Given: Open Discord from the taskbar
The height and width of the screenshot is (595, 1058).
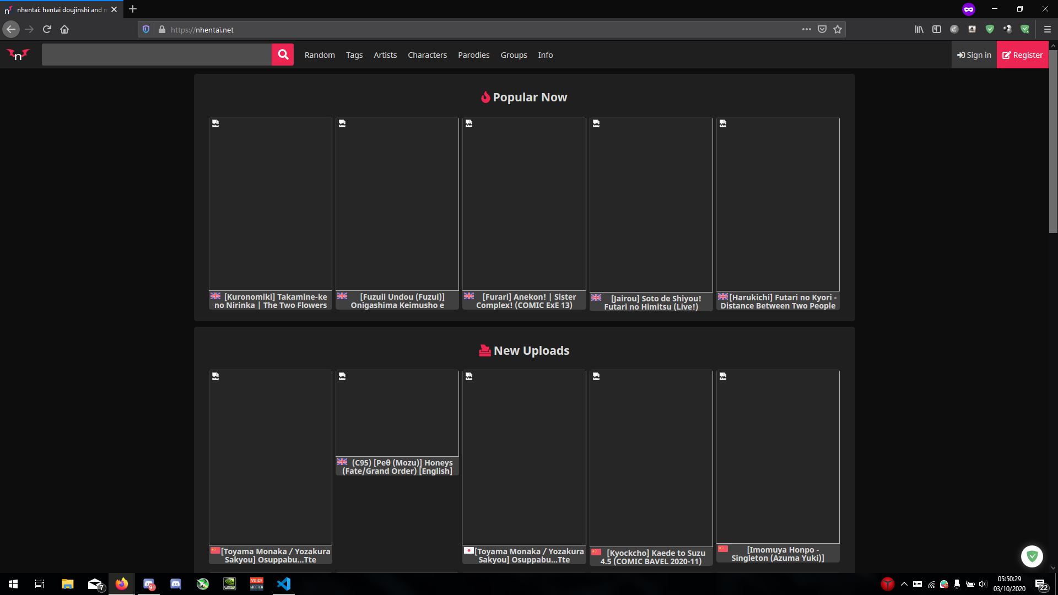Looking at the screenshot, I should click(175, 583).
